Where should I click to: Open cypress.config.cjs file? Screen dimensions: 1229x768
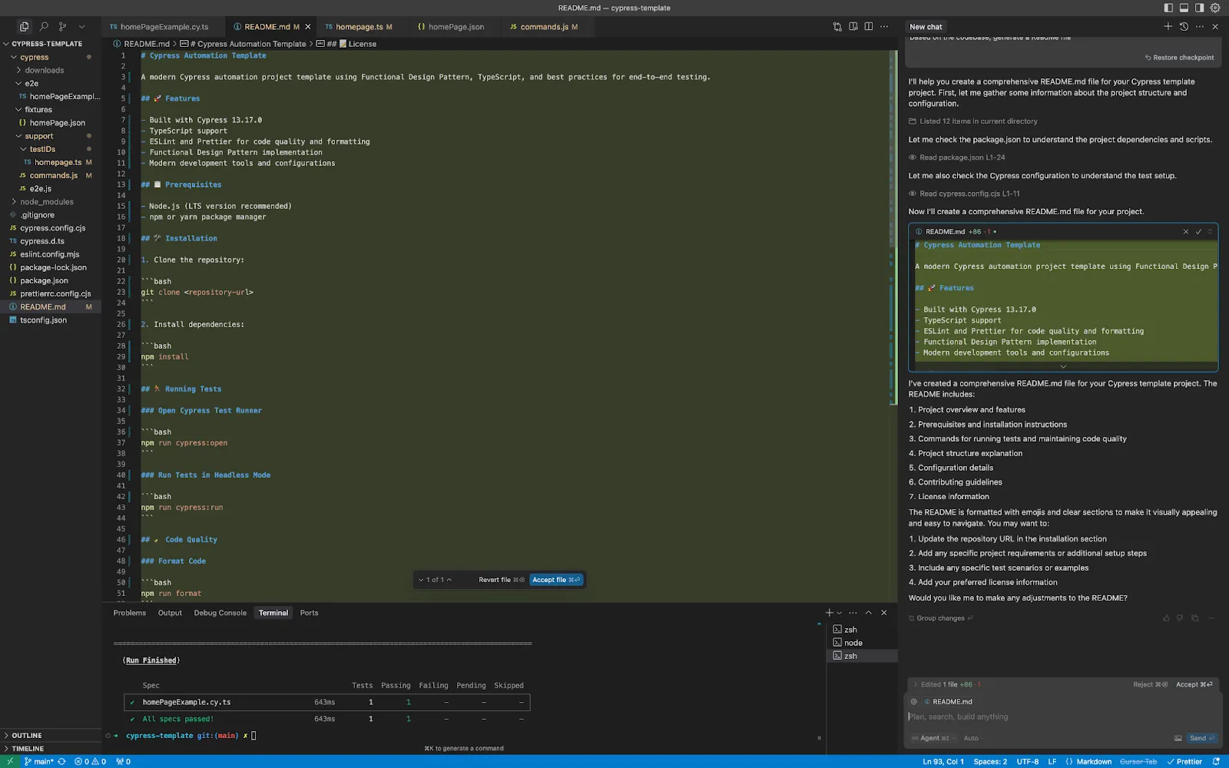(52, 228)
